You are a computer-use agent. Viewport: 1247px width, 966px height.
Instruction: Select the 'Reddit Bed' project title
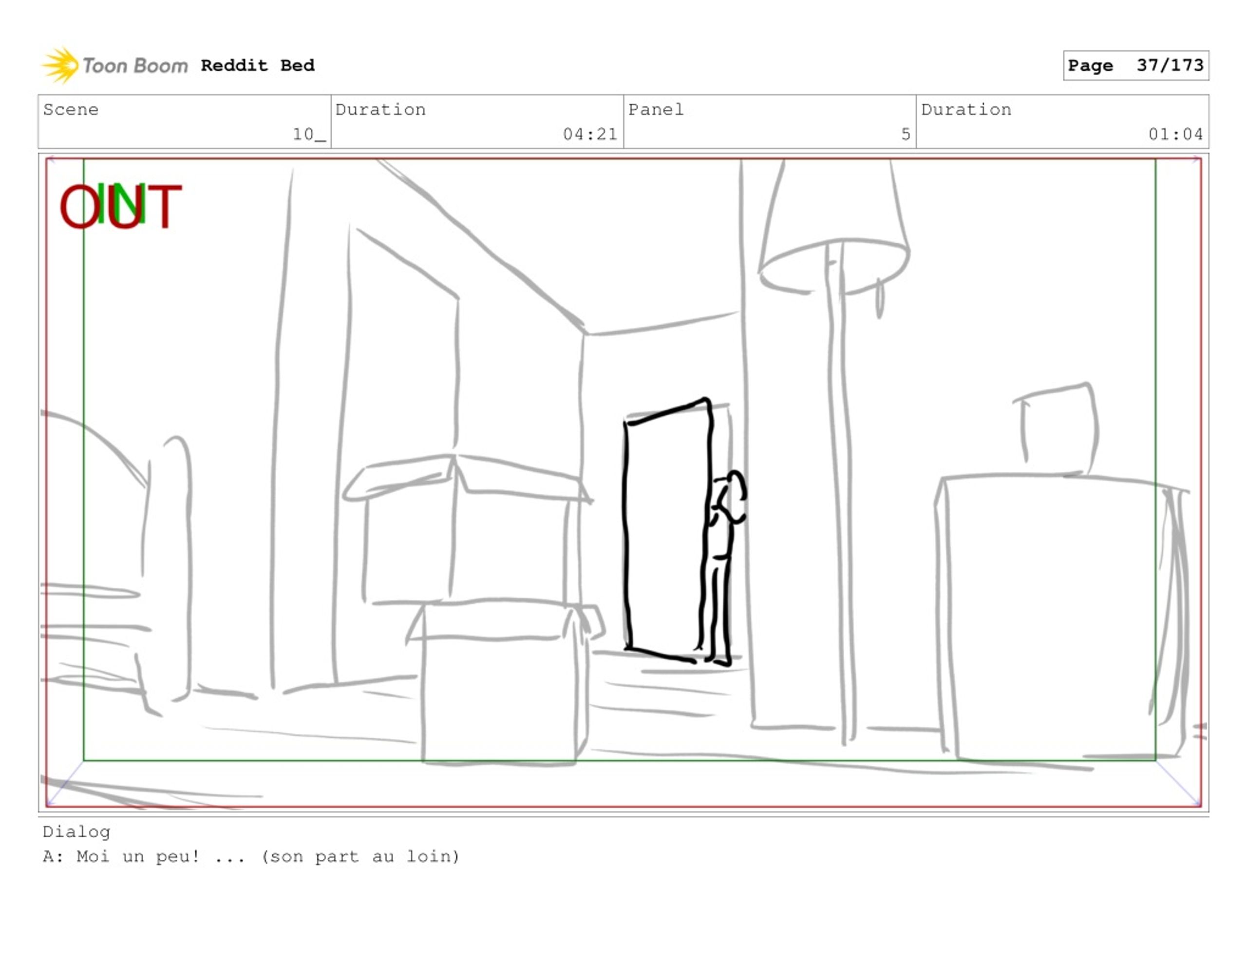[258, 65]
